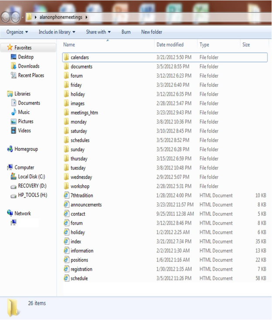The height and width of the screenshot is (320, 272).
Task: Open the Organize dropdown menu
Action: pyautogui.click(x=17, y=32)
